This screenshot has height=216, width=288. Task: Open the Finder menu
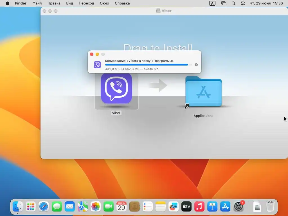click(21, 3)
